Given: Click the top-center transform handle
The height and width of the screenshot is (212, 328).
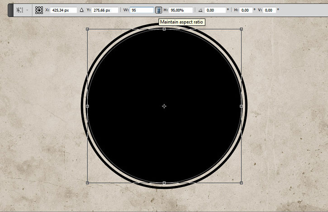Looking at the screenshot, I should (164, 29).
